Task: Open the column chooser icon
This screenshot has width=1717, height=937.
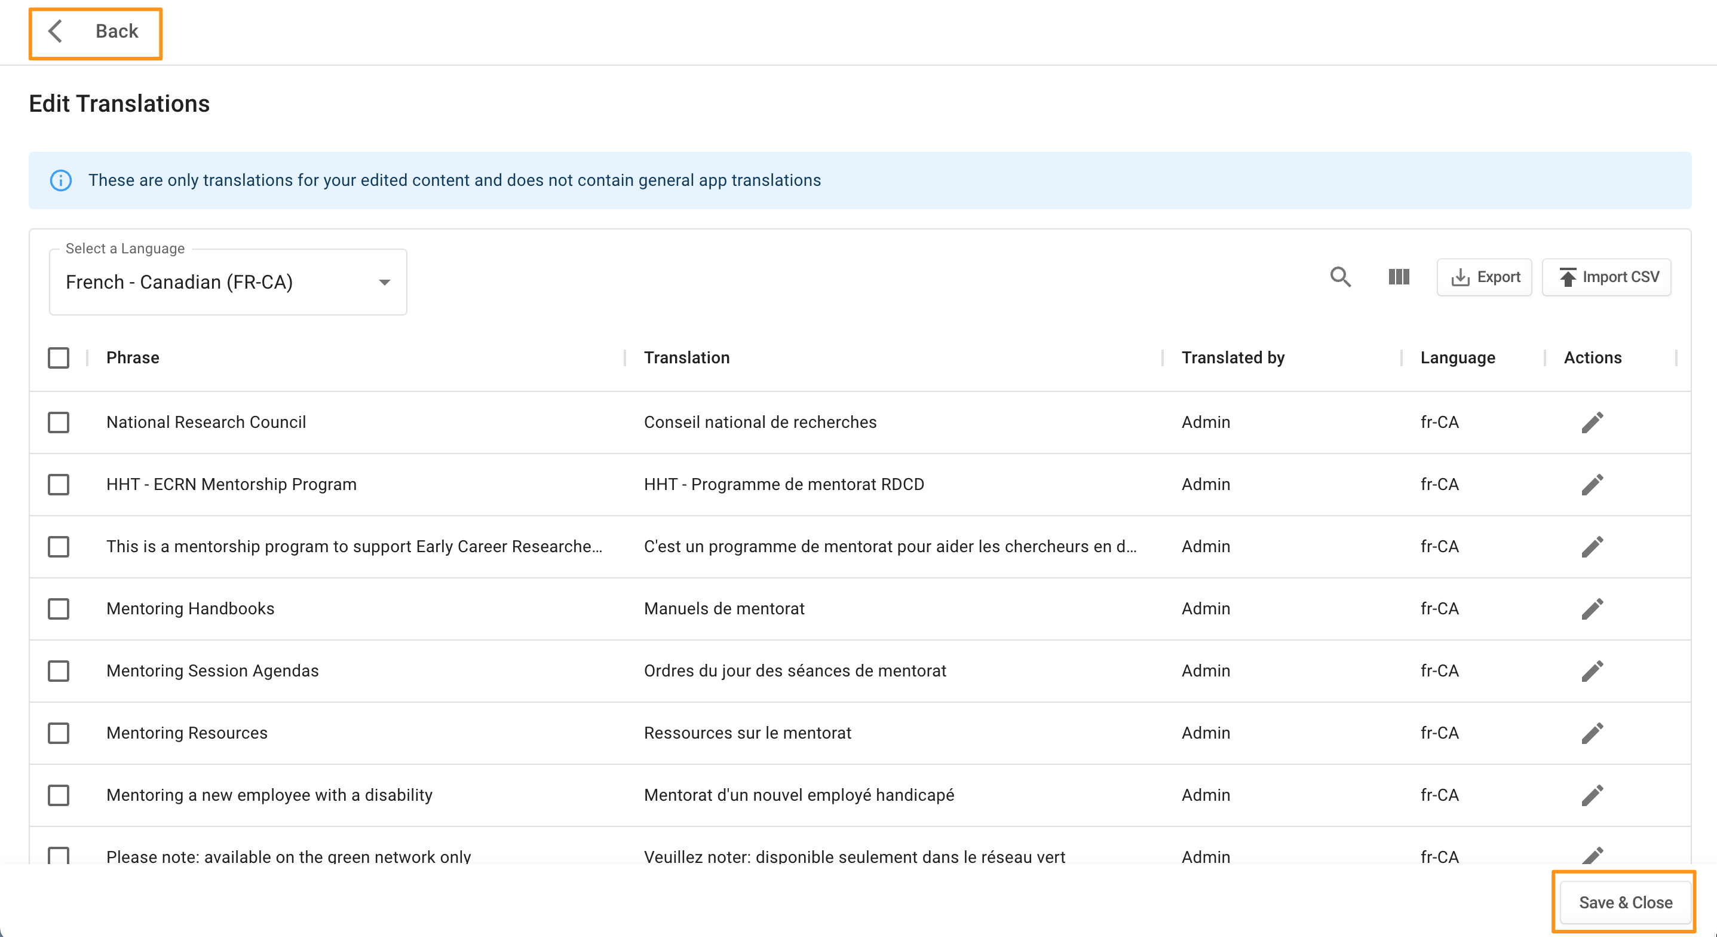Action: pos(1399,277)
